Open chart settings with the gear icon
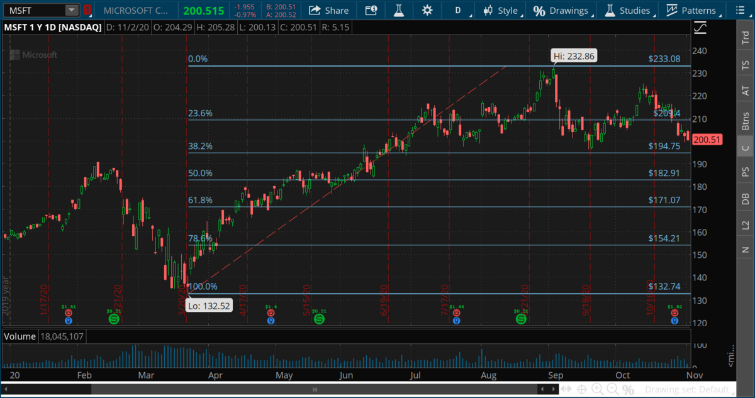Viewport: 755px width, 398px height. [x=428, y=10]
